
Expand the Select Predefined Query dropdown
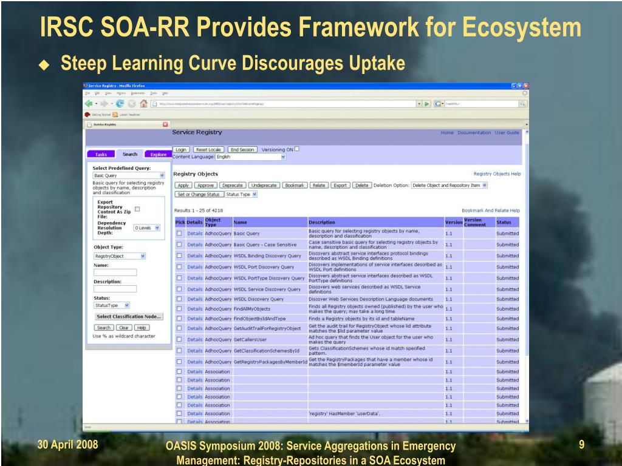click(129, 175)
